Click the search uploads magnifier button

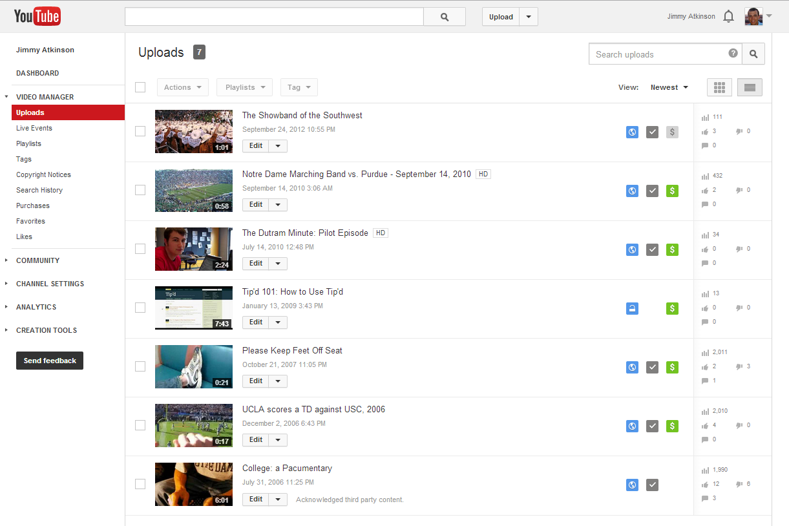pos(753,54)
